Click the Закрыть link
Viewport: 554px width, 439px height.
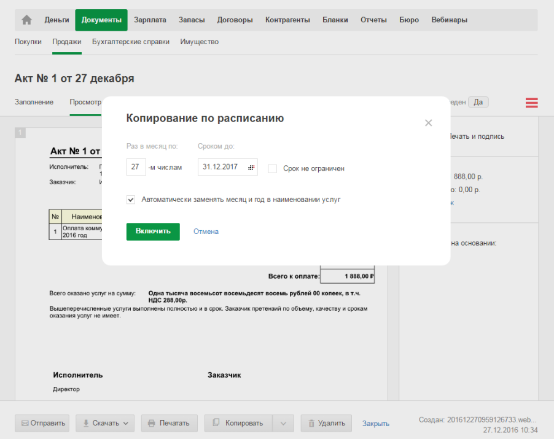tap(375, 424)
